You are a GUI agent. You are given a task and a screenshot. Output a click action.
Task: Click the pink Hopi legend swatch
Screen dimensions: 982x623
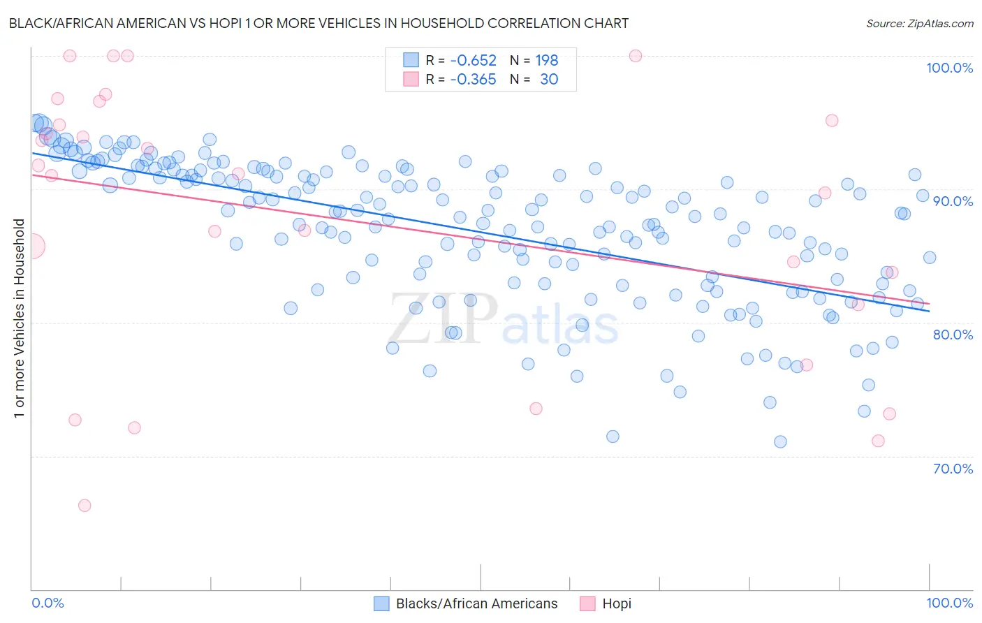[x=587, y=603]
